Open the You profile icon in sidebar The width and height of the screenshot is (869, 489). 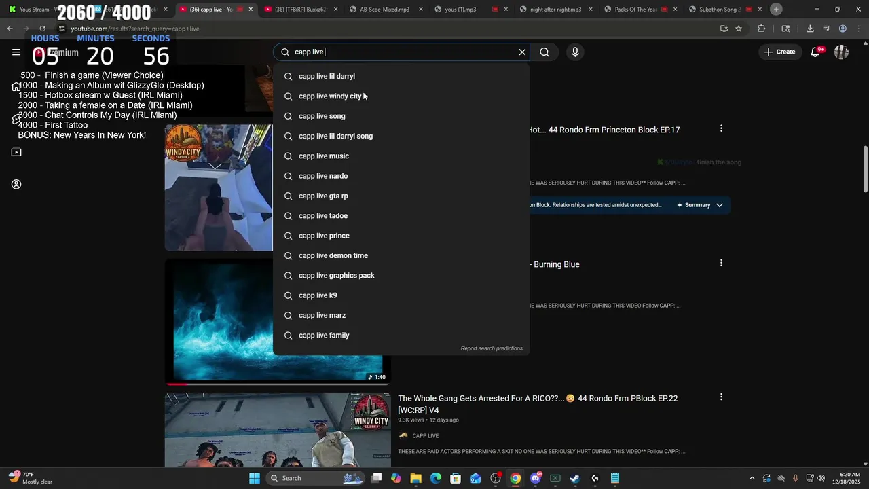click(x=16, y=184)
